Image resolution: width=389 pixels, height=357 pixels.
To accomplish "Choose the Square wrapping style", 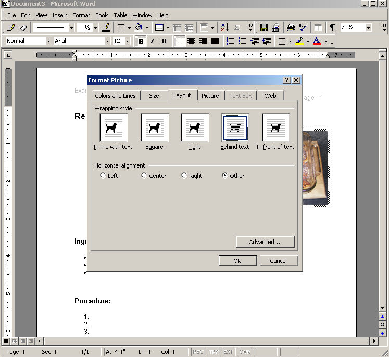I will click(x=154, y=128).
